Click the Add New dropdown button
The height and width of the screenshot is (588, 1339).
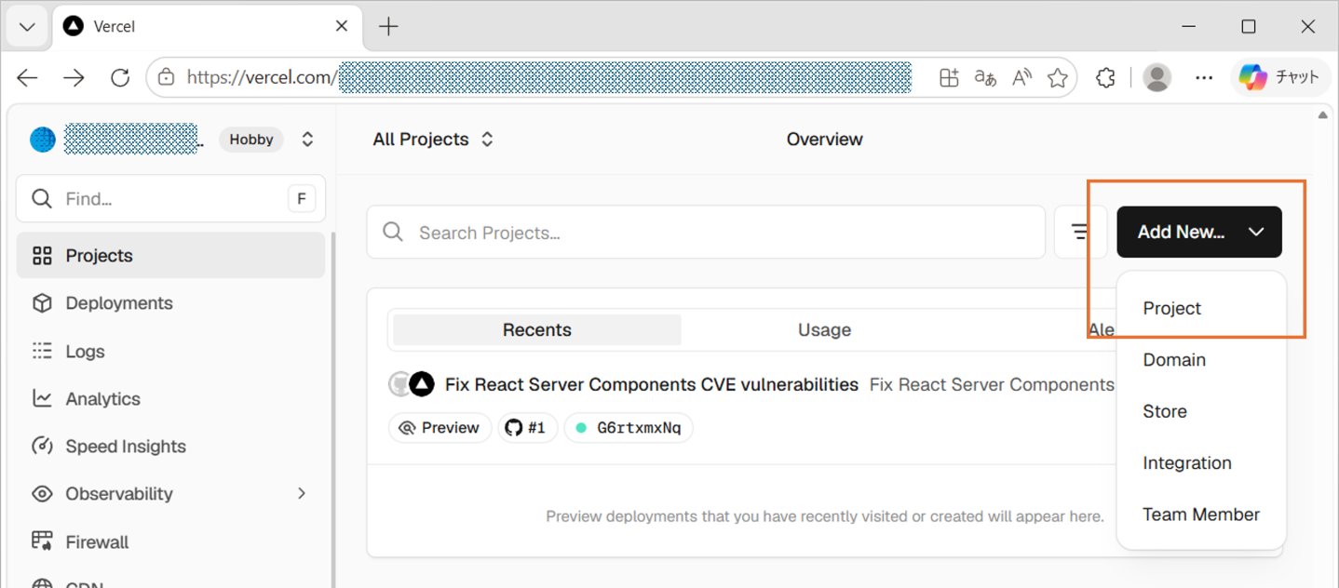coord(1199,233)
